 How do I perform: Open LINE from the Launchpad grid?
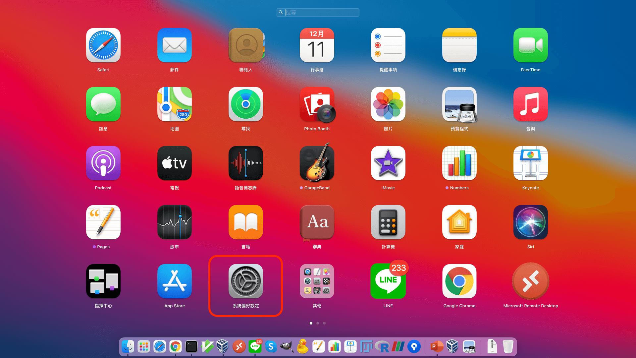tap(388, 281)
